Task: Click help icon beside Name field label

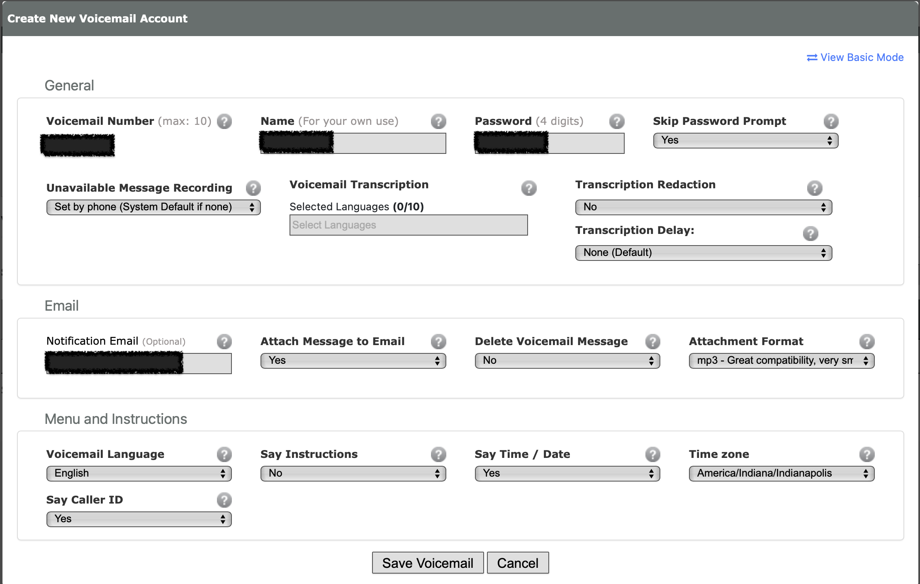Action: click(438, 122)
